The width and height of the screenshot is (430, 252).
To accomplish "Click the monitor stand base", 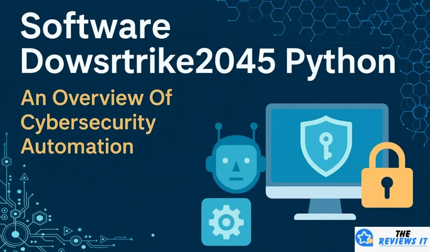I will 325,216.
